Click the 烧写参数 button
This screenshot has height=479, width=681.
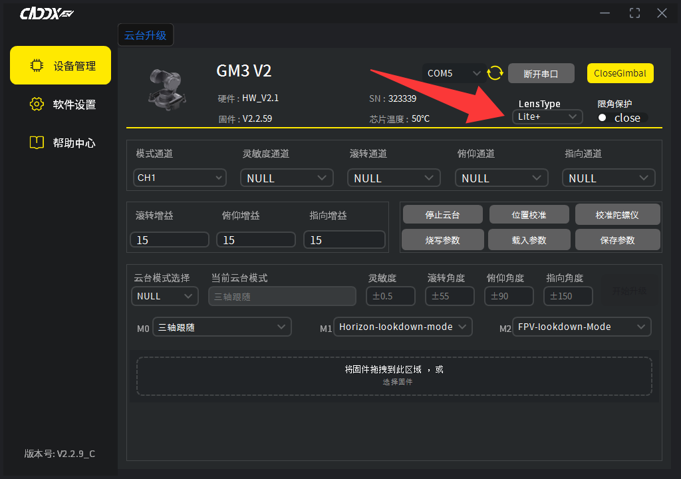pyautogui.click(x=442, y=240)
